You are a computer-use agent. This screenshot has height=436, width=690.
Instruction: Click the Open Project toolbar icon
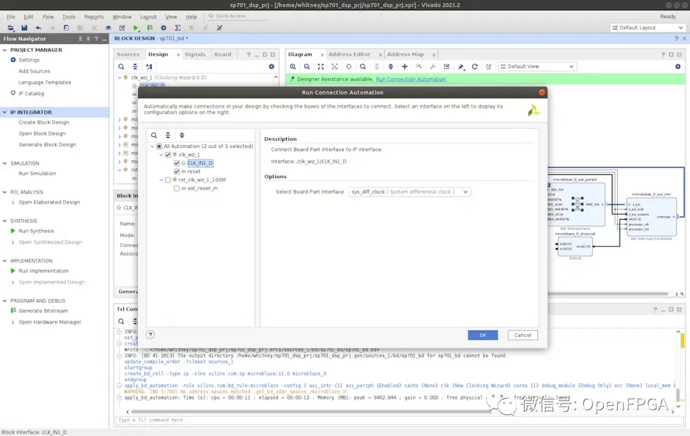[11, 27]
